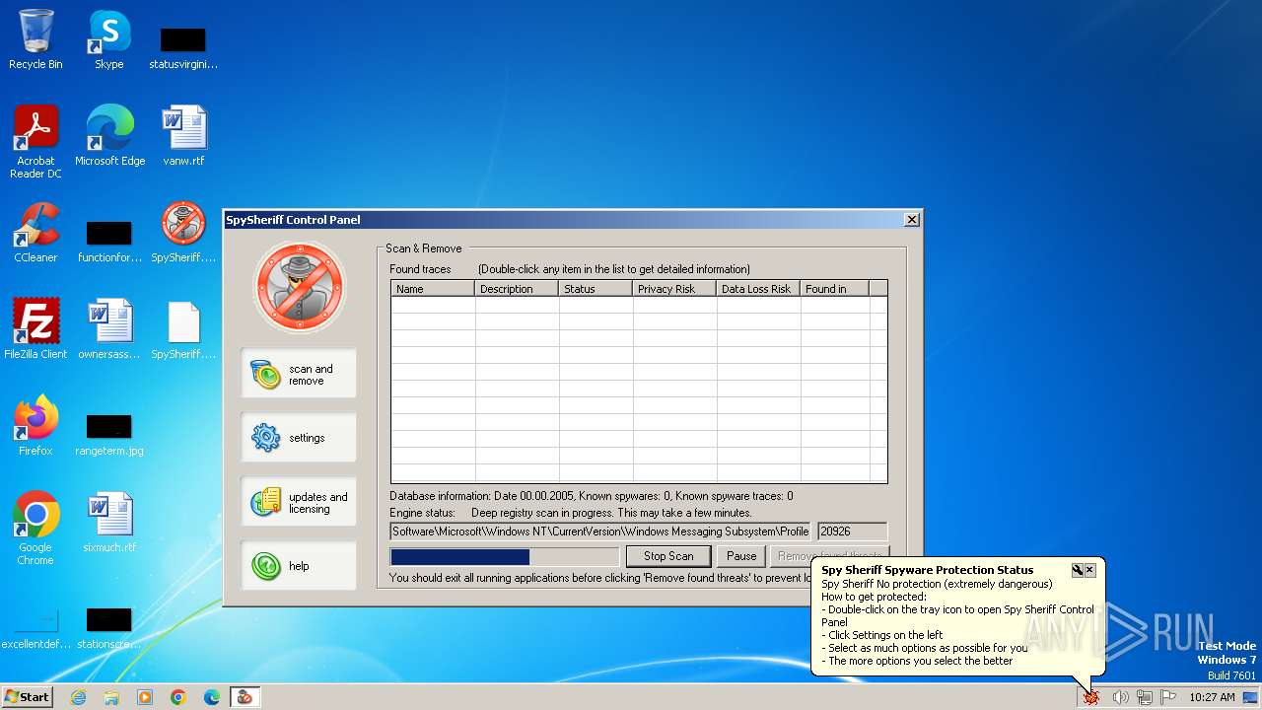Sort list by Privacy Risk column
The width and height of the screenshot is (1262, 710).
click(x=674, y=289)
